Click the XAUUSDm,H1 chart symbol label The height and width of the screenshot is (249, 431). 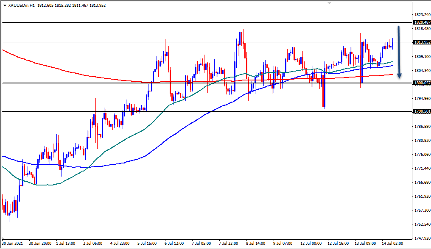click(x=22, y=5)
